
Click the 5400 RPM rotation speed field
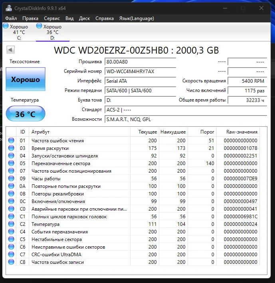pyautogui.click(x=247, y=81)
